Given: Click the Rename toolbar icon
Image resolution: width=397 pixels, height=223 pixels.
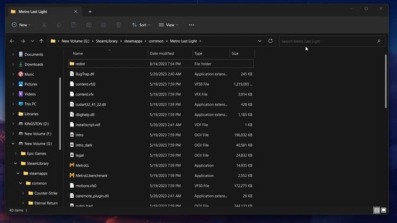Looking at the screenshot, I should click(89, 25).
